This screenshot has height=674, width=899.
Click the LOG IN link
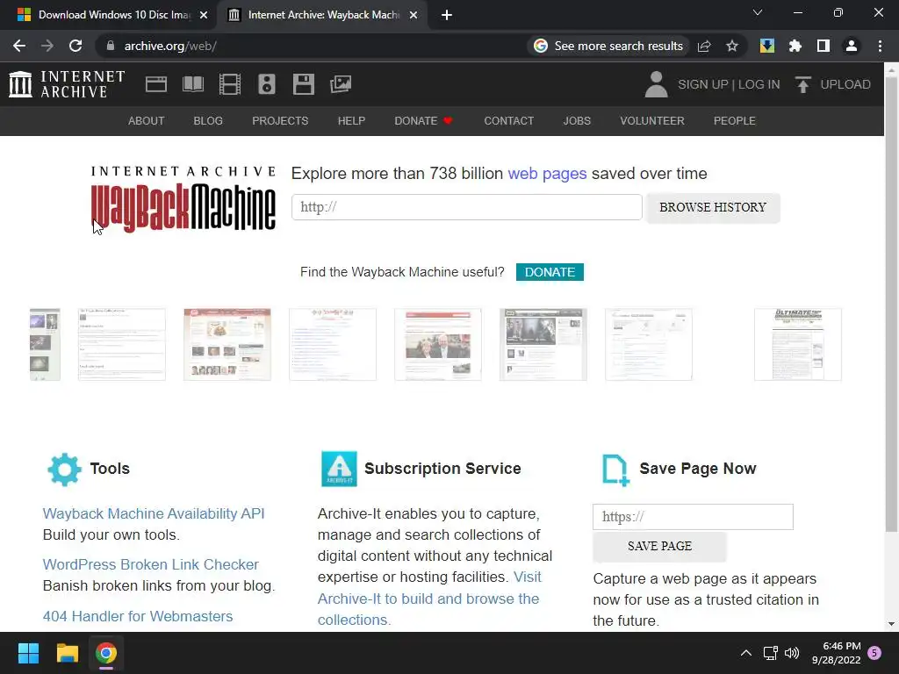(x=759, y=84)
